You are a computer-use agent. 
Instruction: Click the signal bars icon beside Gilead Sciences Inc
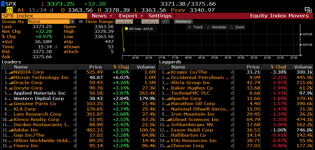click(x=168, y=119)
